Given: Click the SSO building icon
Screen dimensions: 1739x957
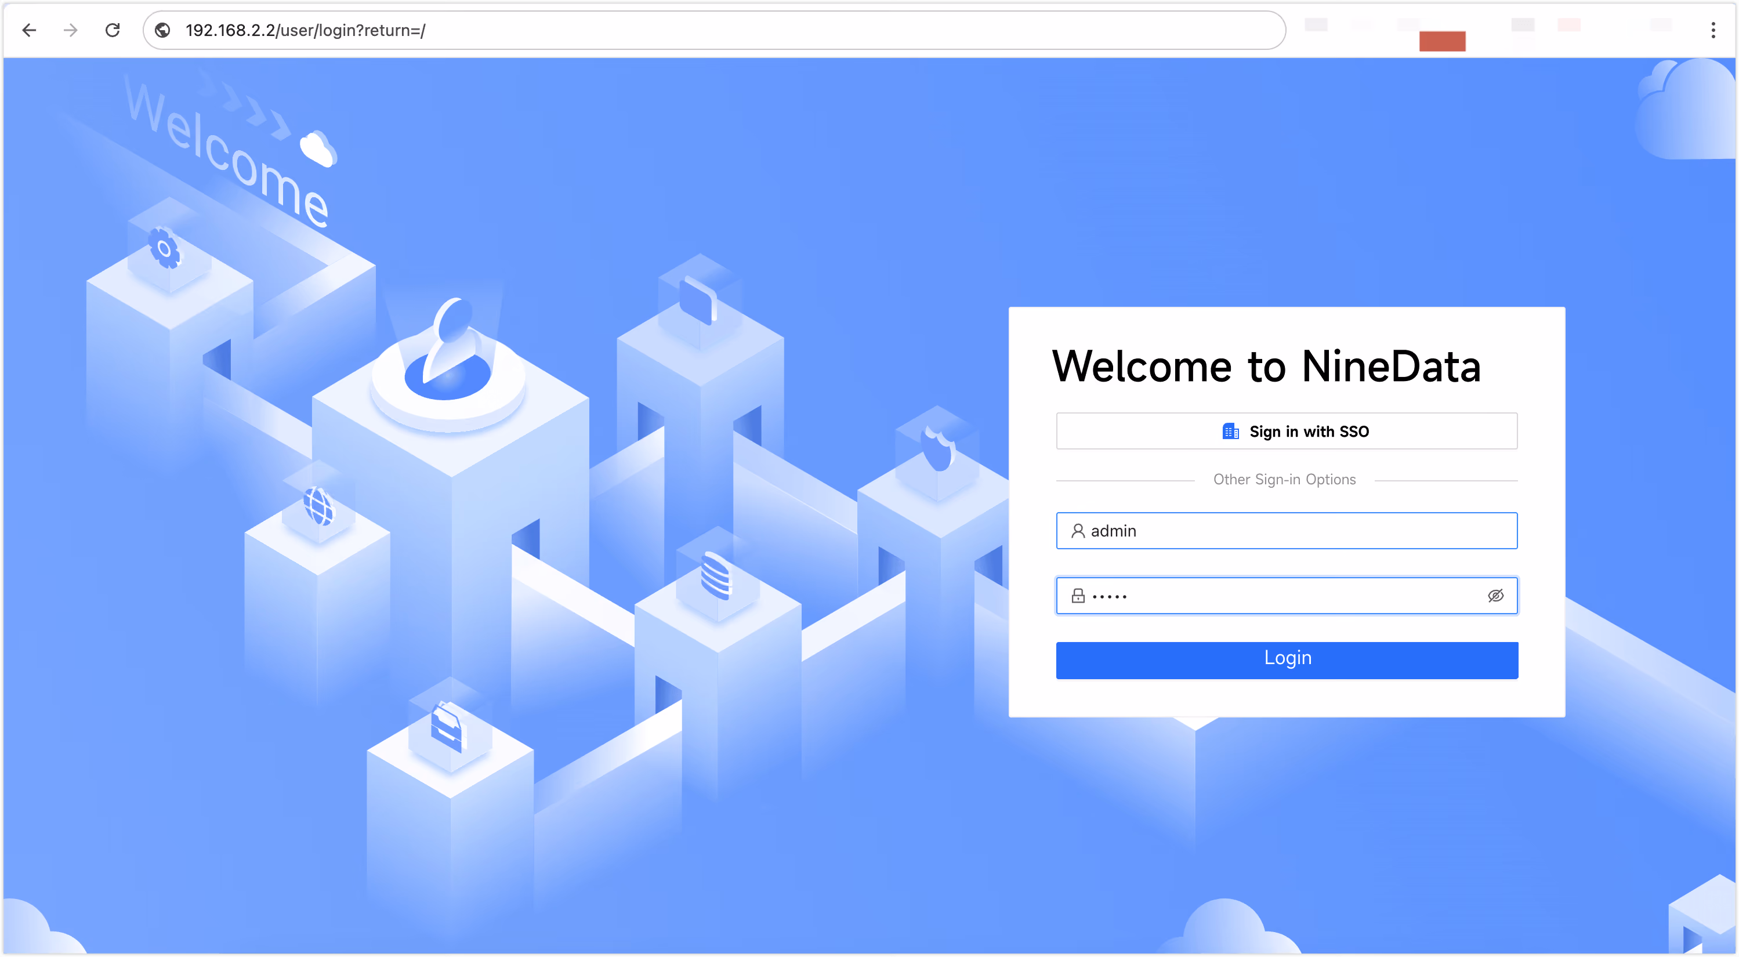Looking at the screenshot, I should tap(1231, 432).
